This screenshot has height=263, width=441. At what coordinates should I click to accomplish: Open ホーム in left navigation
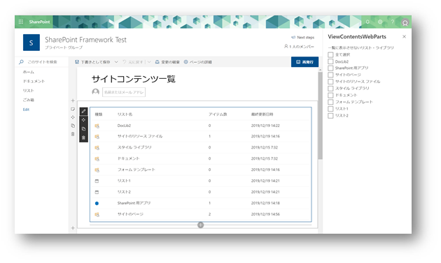(x=29, y=72)
